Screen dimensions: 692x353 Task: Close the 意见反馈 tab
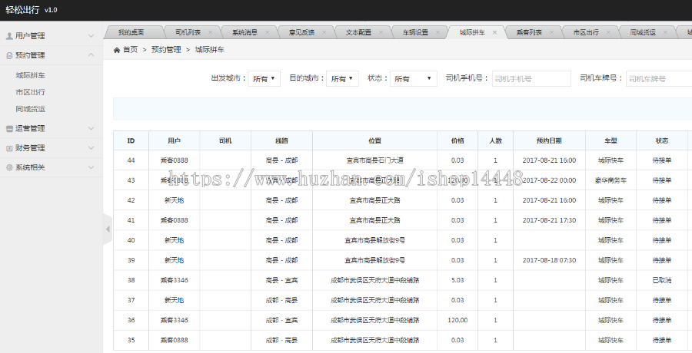(324, 32)
